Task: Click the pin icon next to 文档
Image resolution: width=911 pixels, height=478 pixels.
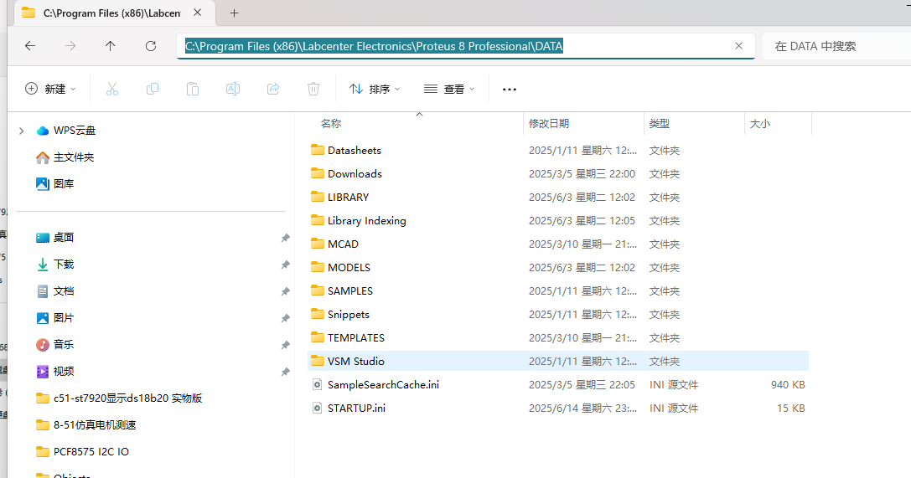Action: 285,291
